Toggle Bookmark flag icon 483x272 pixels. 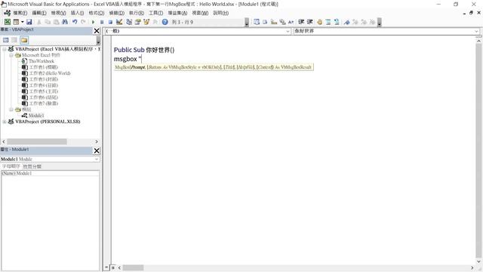tap(347, 22)
